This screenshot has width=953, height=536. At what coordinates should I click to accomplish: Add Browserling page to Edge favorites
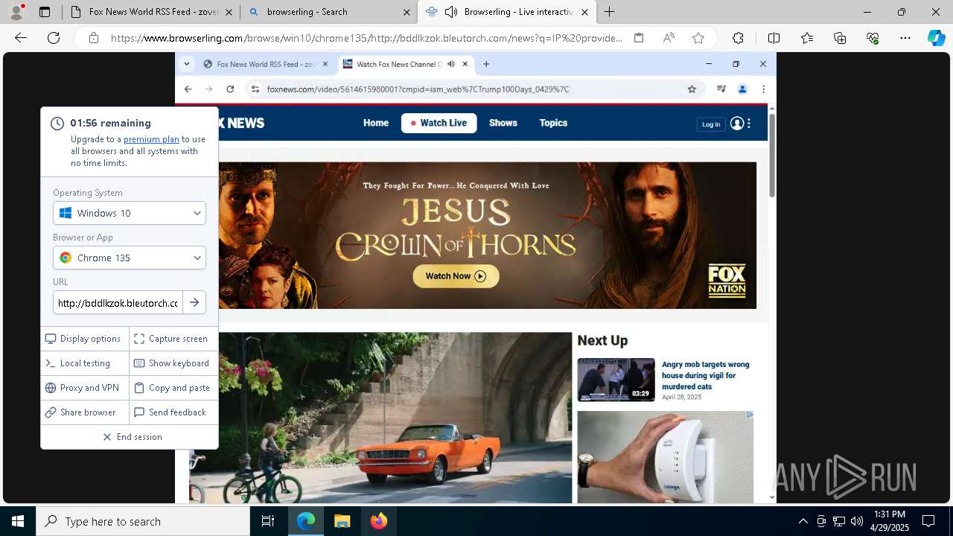click(x=698, y=38)
